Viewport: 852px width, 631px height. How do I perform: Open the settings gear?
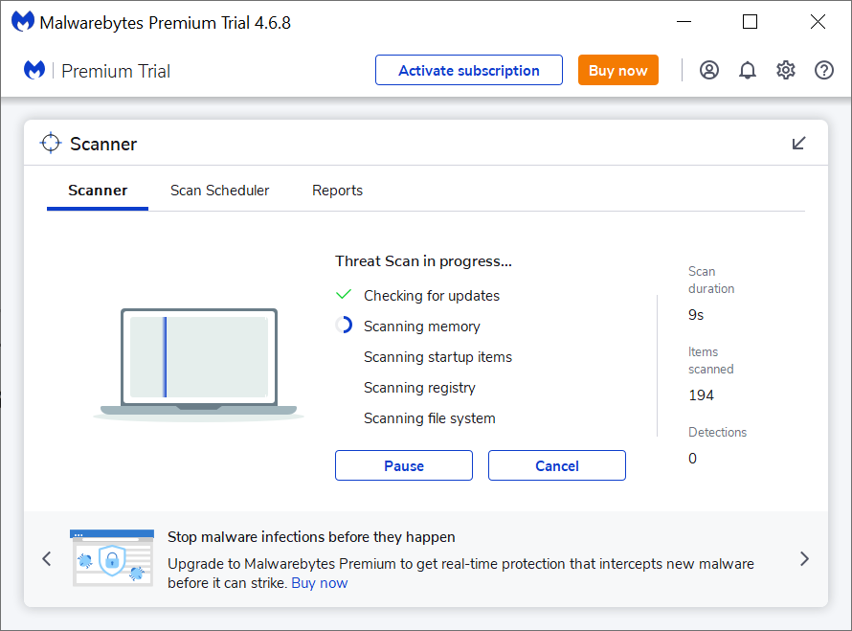pos(786,70)
